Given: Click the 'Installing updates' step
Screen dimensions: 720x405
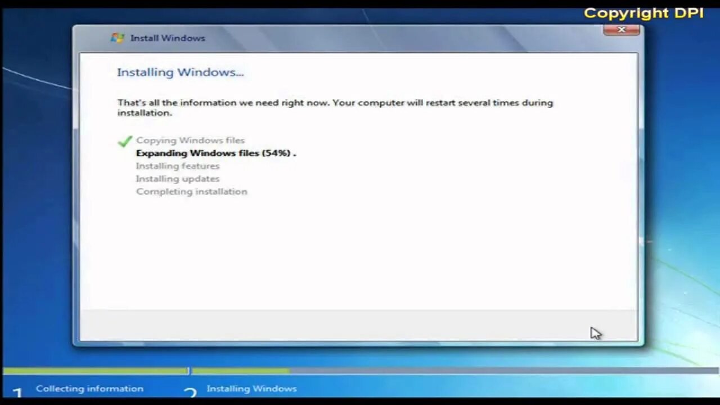Looking at the screenshot, I should tap(178, 179).
